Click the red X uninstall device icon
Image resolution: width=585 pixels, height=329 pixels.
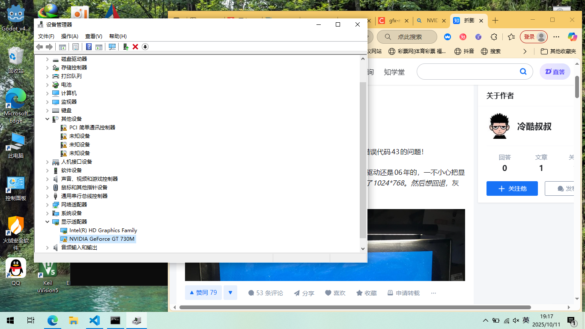pos(135,47)
